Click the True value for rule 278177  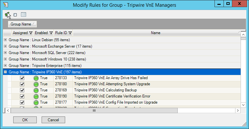pyautogui.click(x=44, y=102)
